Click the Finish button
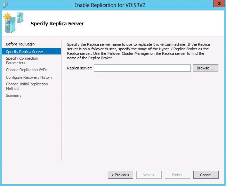Image resolution: width=226 pixels, height=186 pixels. (177, 175)
